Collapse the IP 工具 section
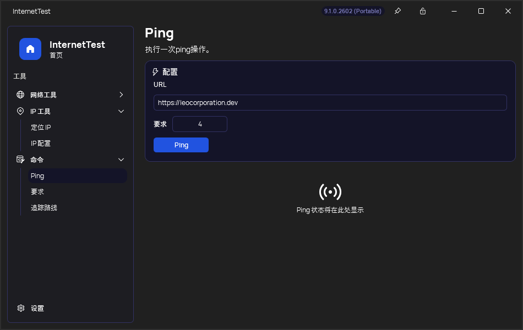Image resolution: width=523 pixels, height=330 pixels. tap(121, 111)
